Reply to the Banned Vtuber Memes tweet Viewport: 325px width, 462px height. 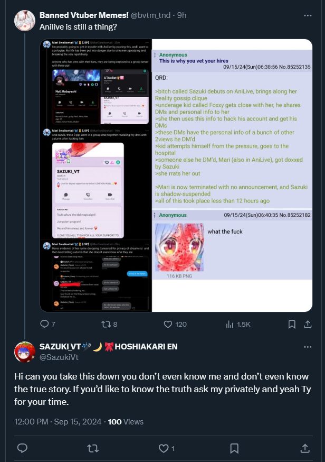click(x=47, y=324)
